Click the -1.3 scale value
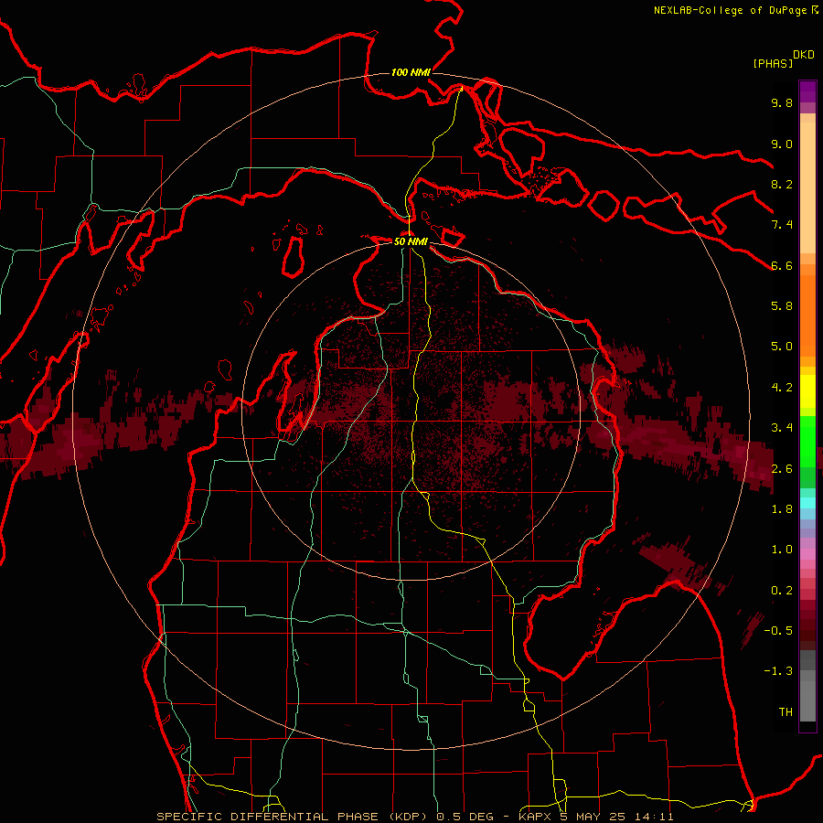The height and width of the screenshot is (823, 823). pos(778,671)
